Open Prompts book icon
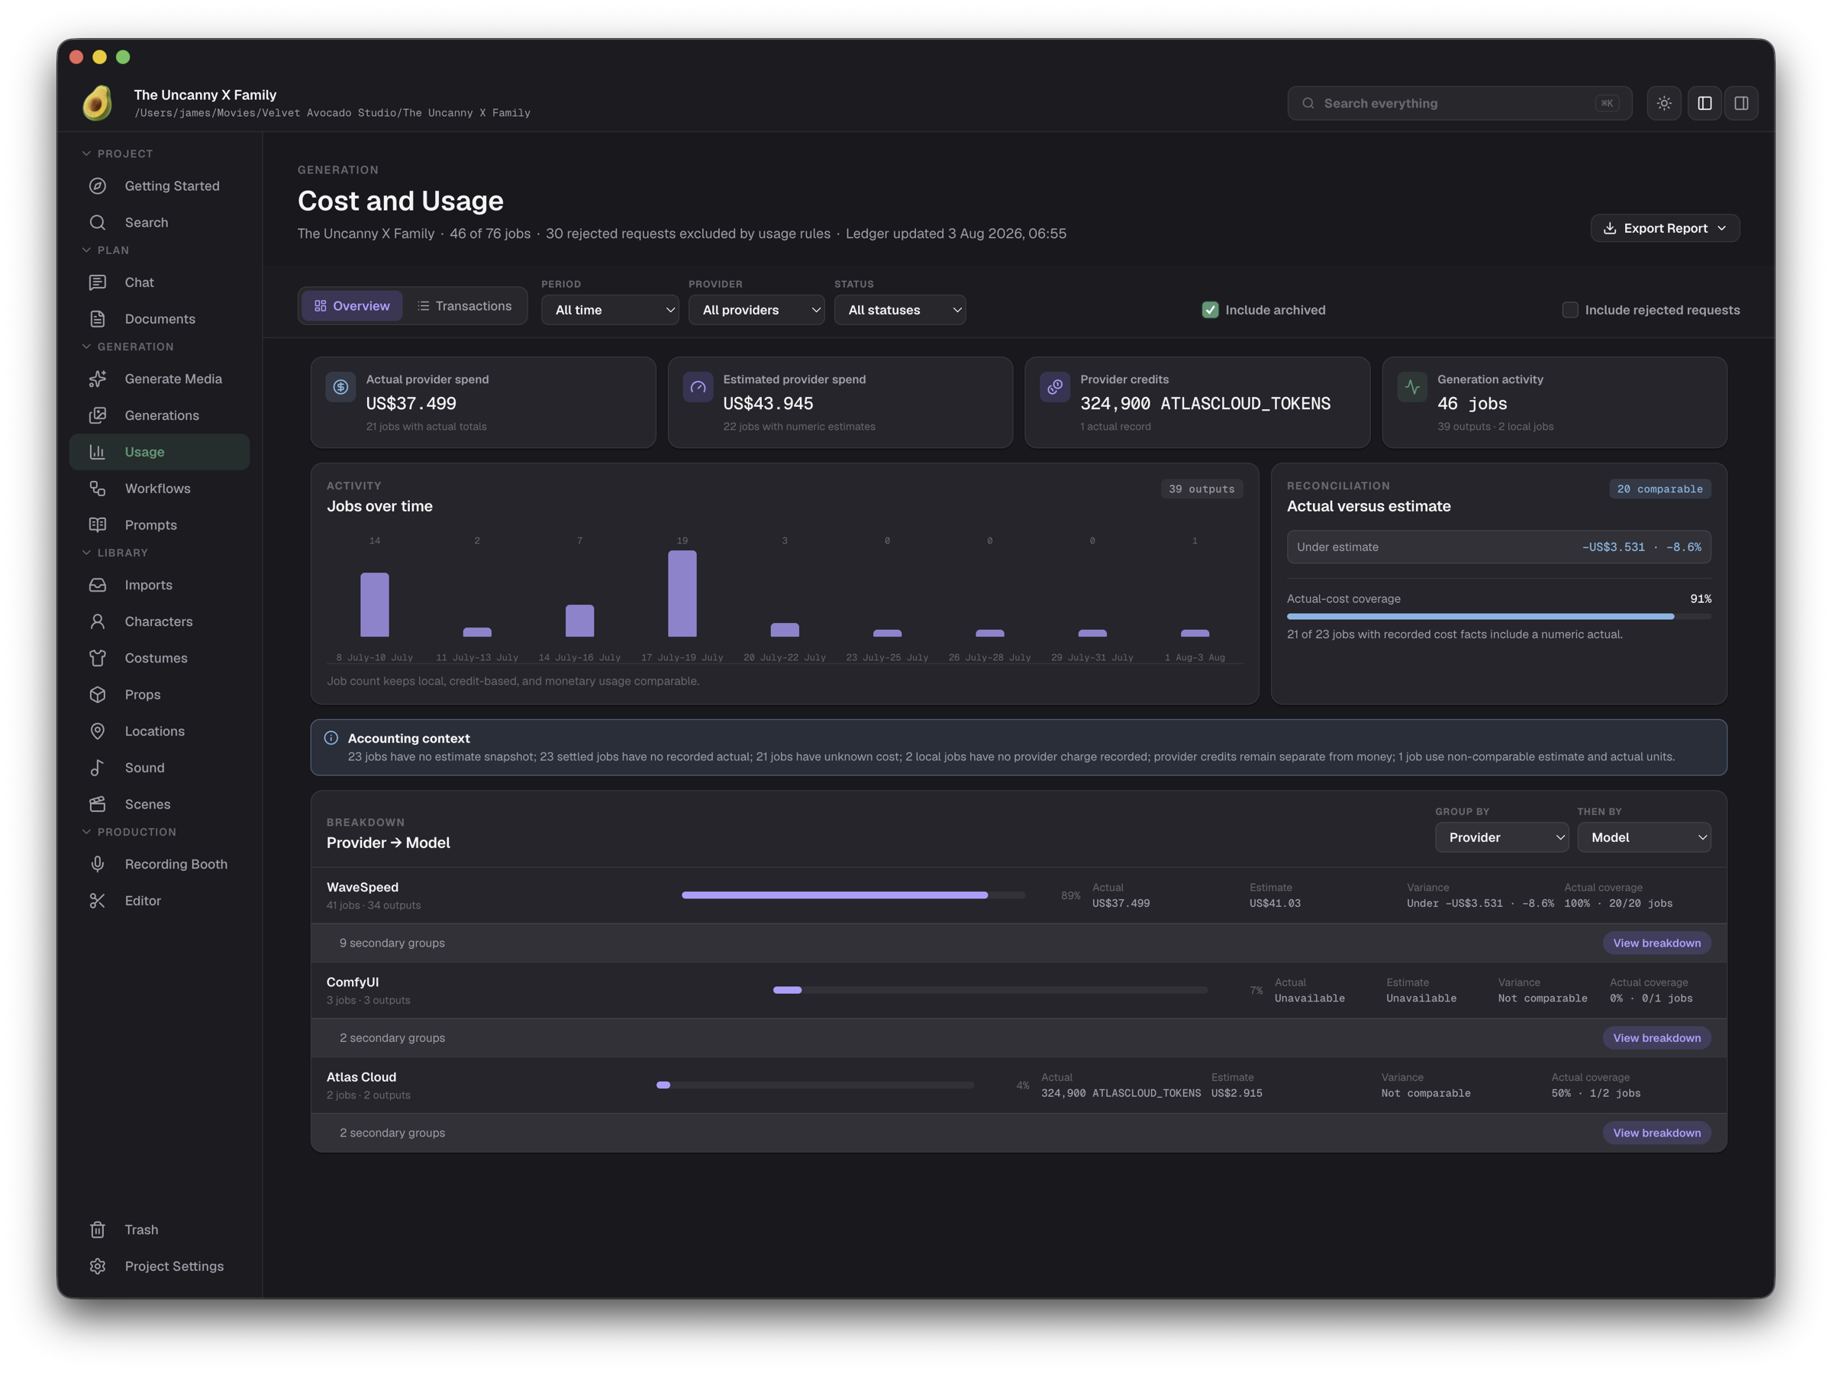1832x1374 pixels. [x=98, y=524]
